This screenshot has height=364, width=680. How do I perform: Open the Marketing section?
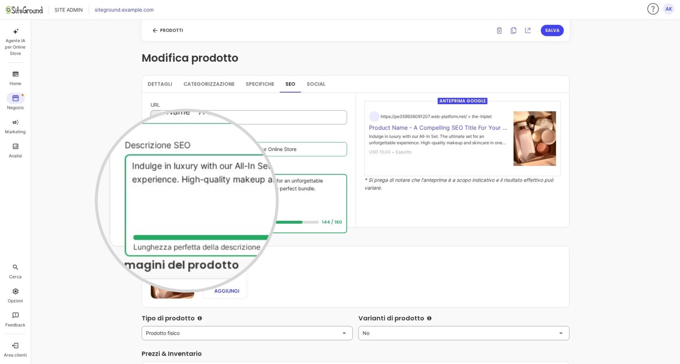coord(15,126)
